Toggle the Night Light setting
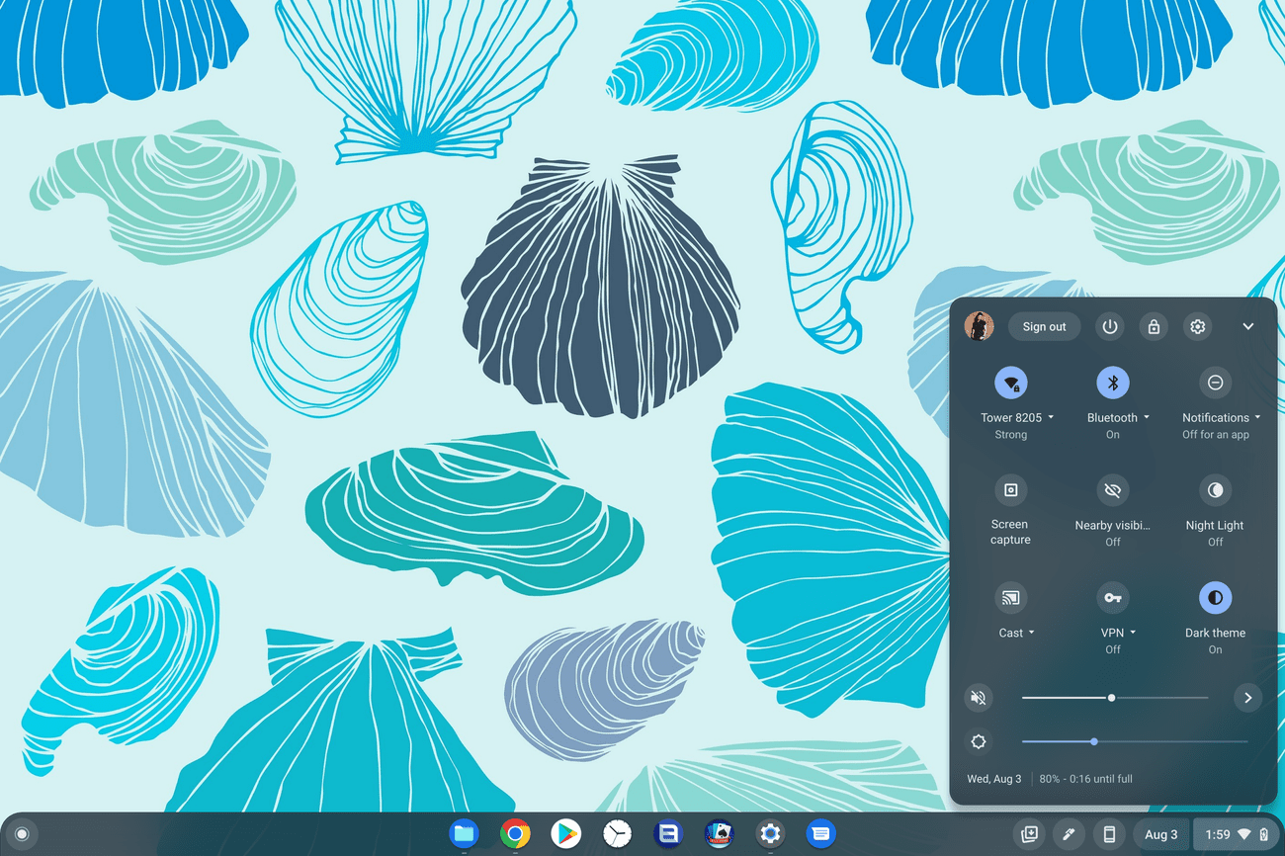 coord(1215,490)
